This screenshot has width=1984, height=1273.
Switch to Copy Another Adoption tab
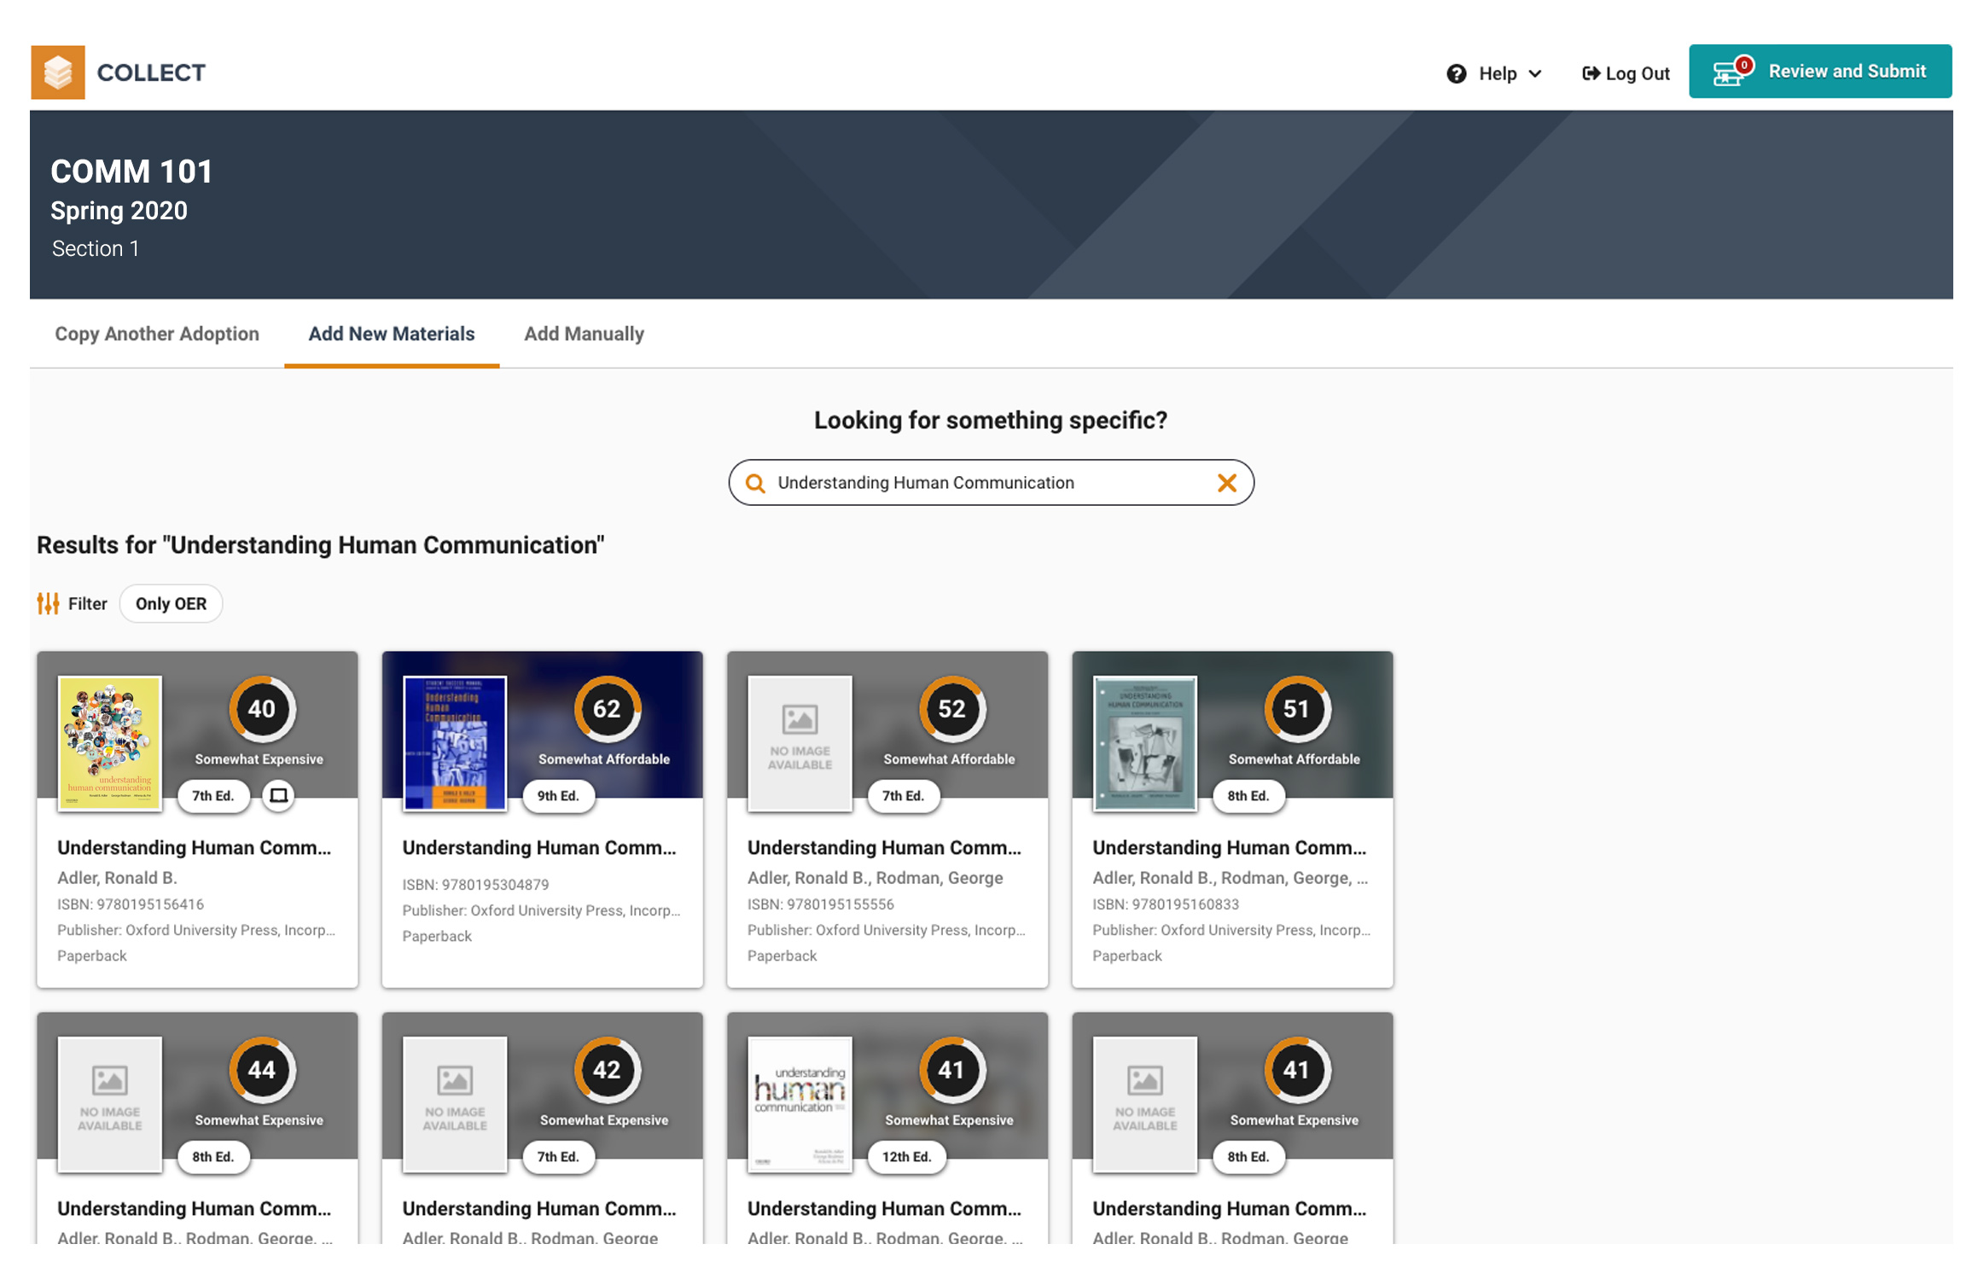pos(157,334)
